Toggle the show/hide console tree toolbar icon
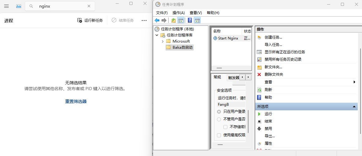The image size is (362, 156). click(x=181, y=21)
